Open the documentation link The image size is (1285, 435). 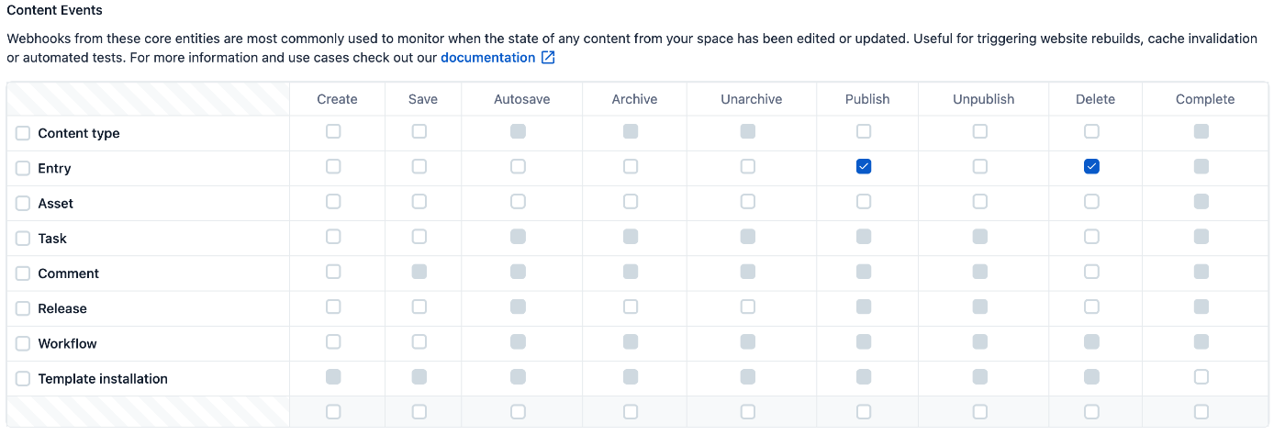(487, 58)
